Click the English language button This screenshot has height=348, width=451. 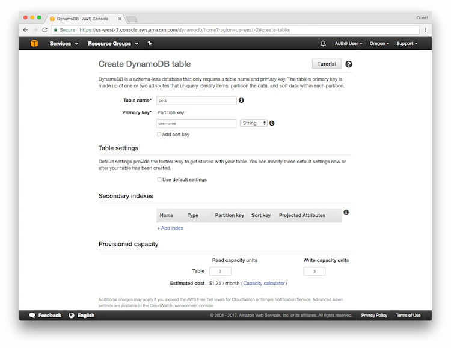[x=81, y=315]
